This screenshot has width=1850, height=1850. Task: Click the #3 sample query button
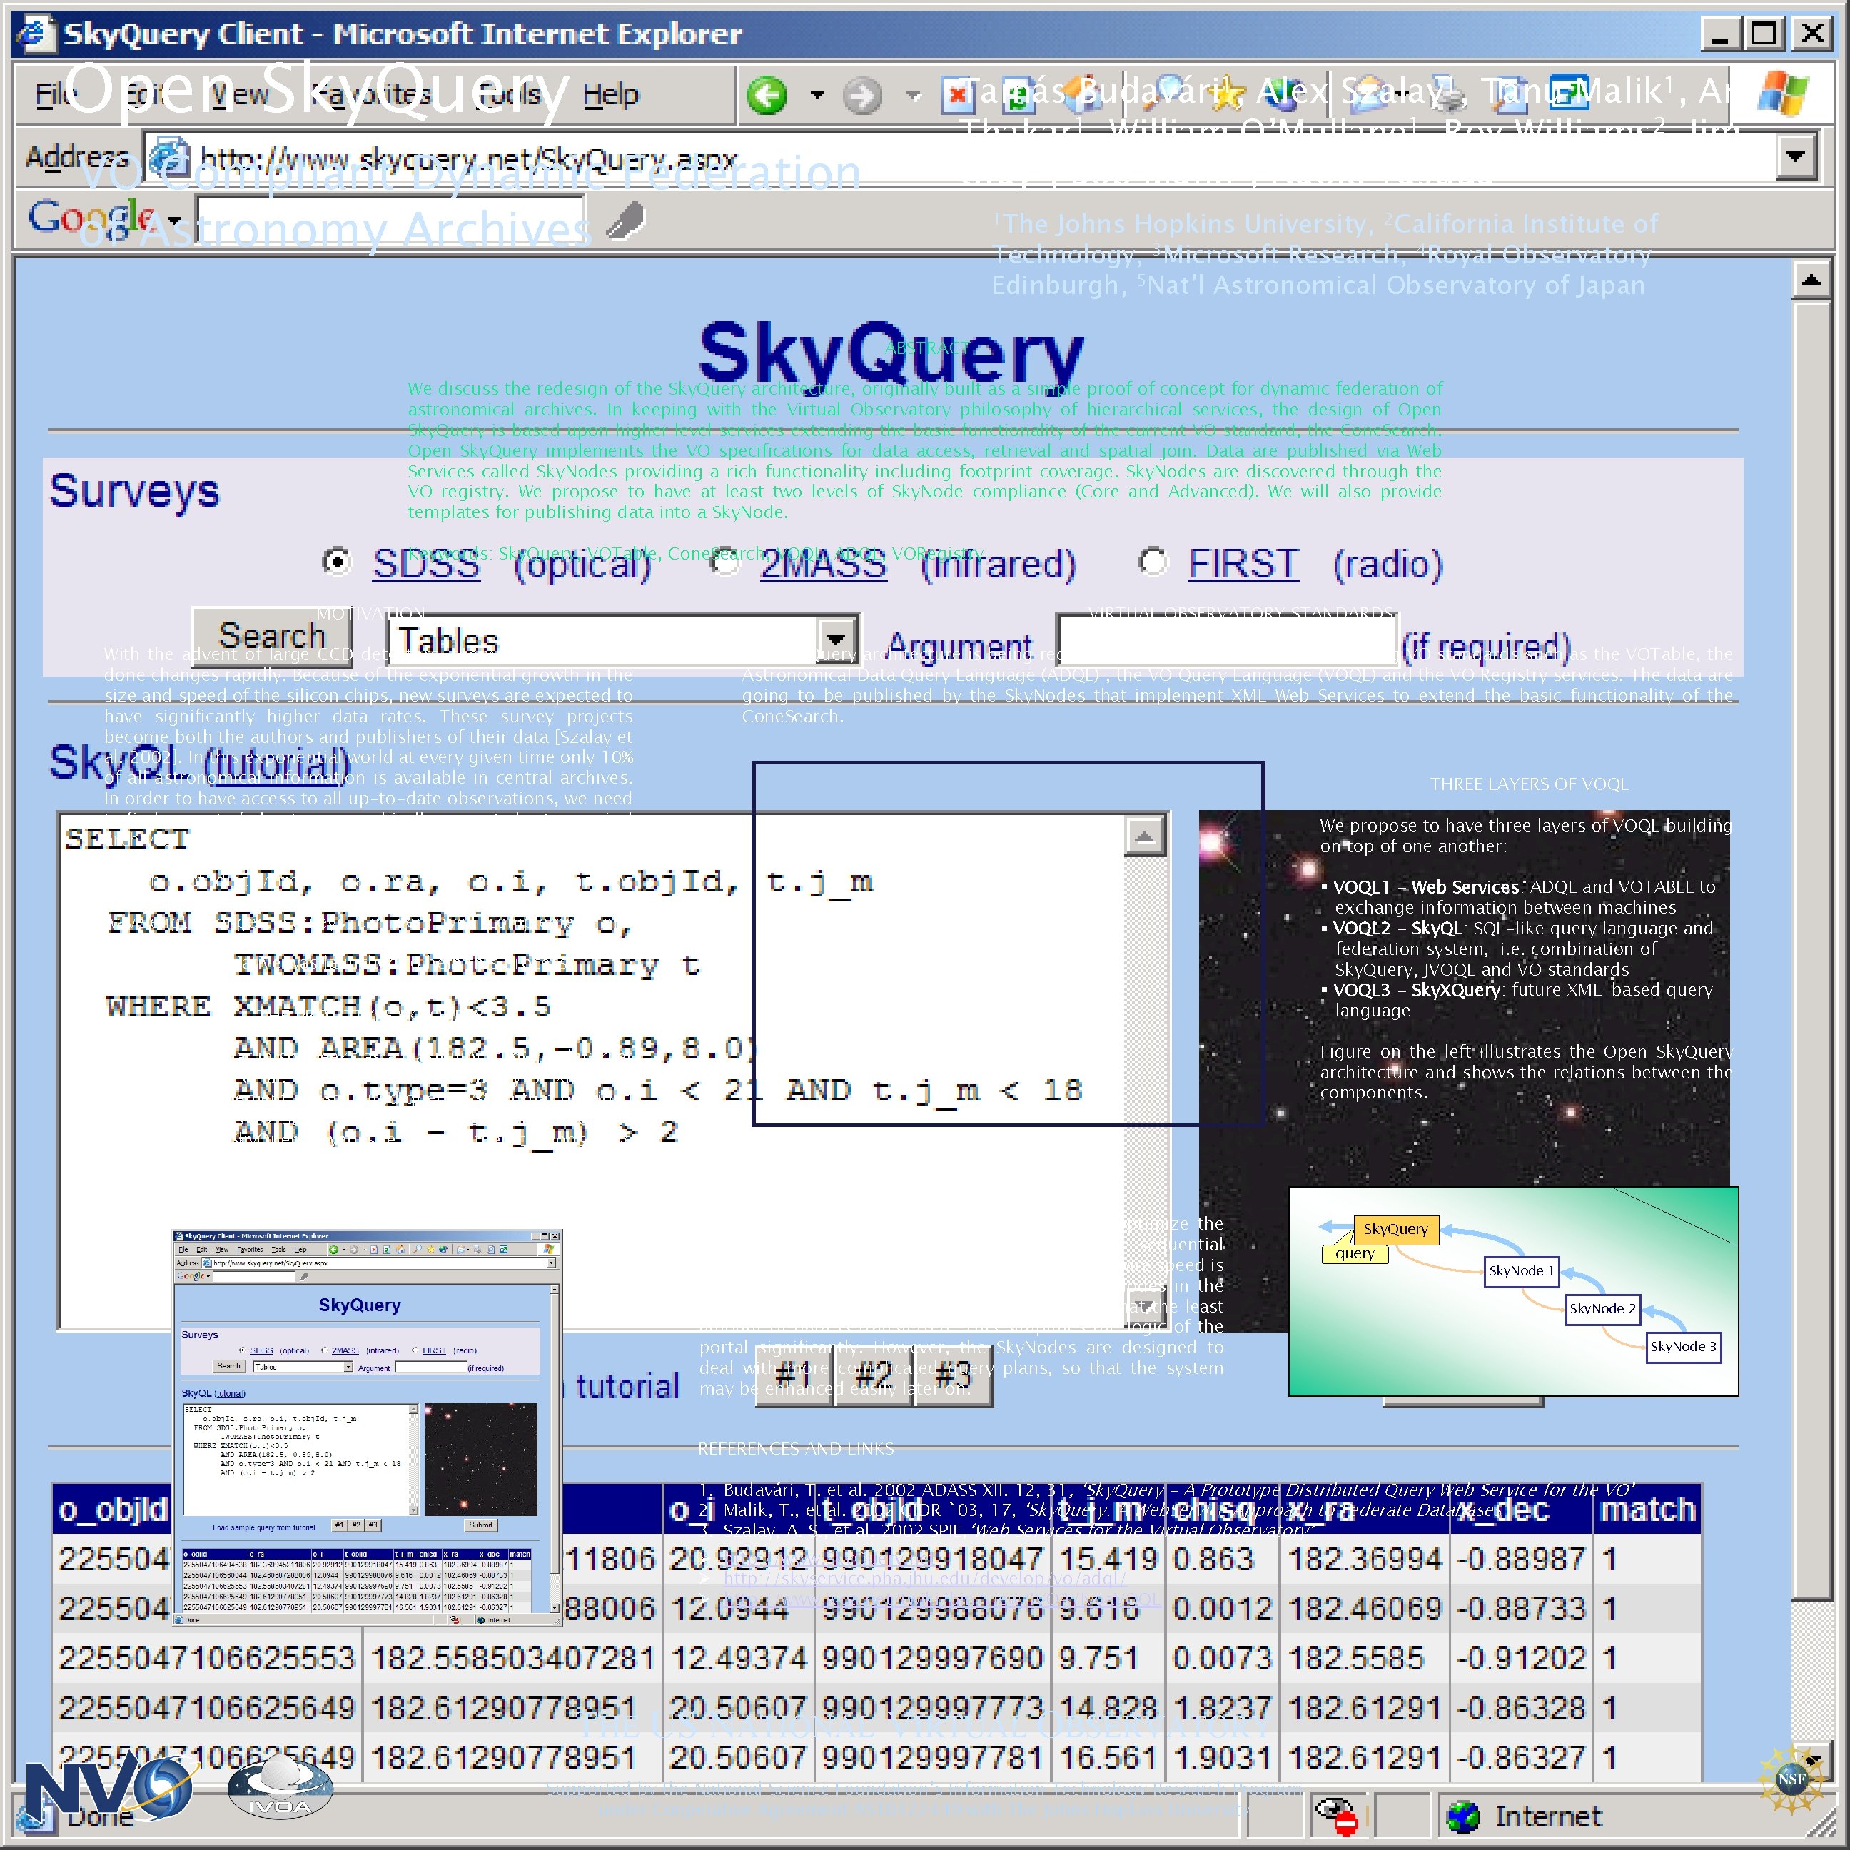[x=953, y=1377]
